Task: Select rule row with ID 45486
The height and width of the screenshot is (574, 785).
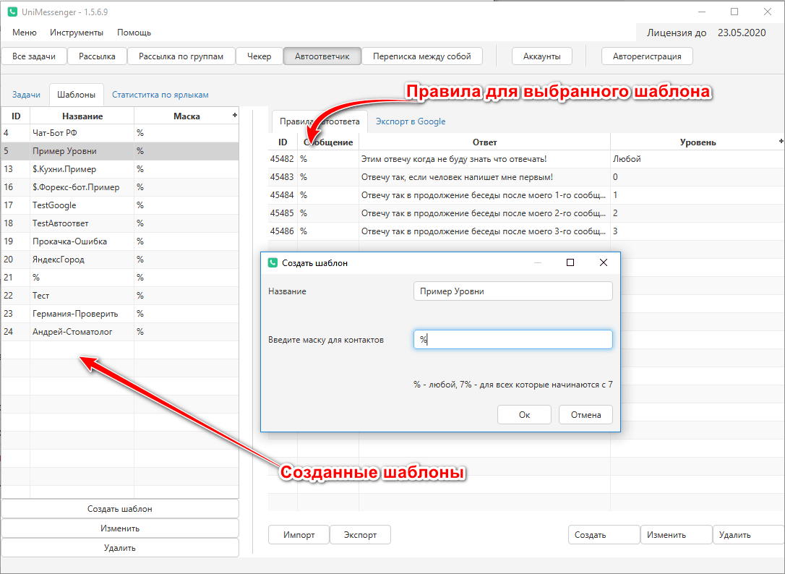Action: [526, 231]
